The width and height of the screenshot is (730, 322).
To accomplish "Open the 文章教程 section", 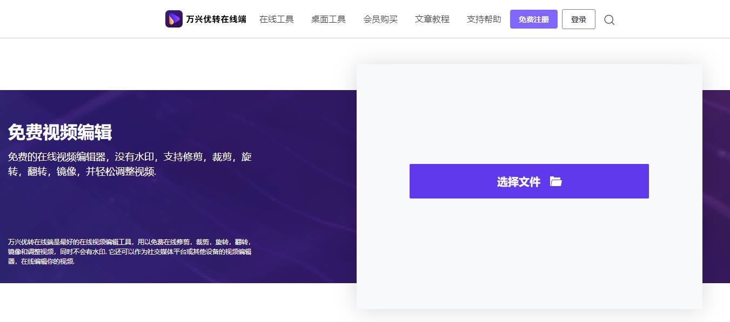I will point(432,19).
